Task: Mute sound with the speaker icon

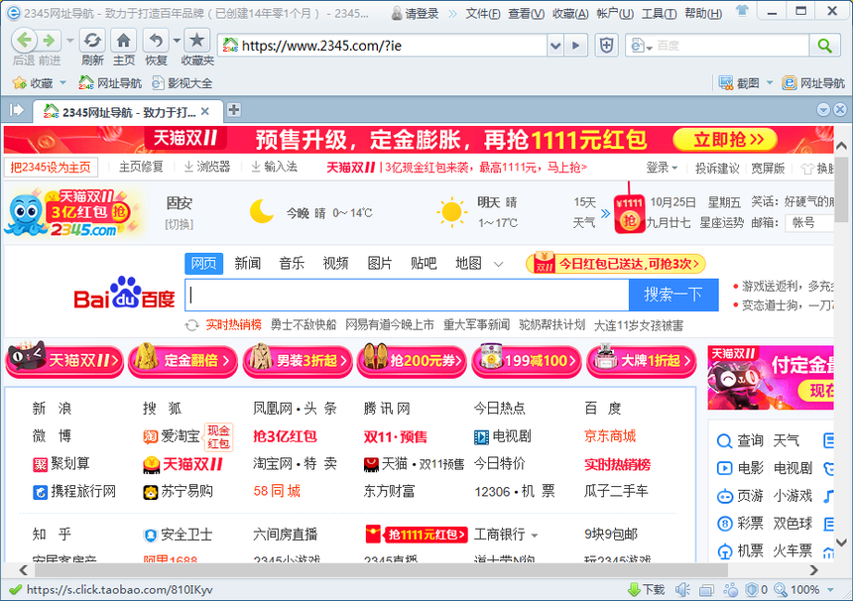Action: click(x=682, y=589)
